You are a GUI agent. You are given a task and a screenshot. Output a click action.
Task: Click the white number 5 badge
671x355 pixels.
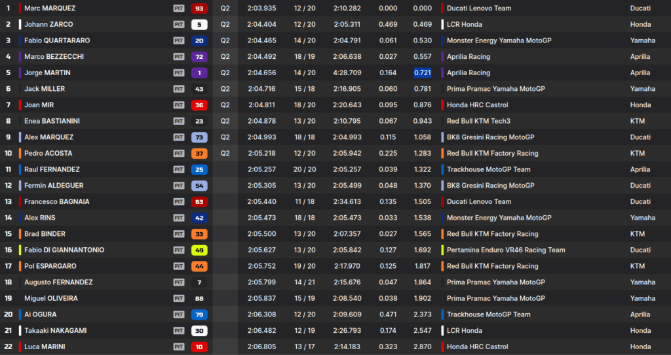199,24
